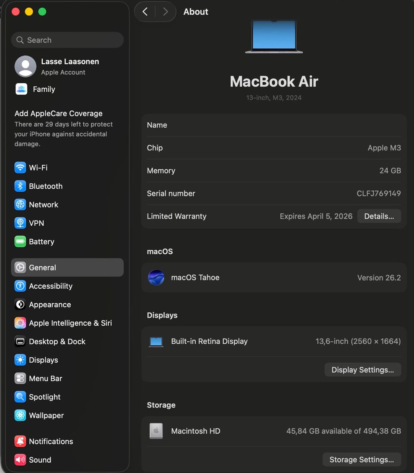Image resolution: width=414 pixels, height=473 pixels.
Task: Click 45,84 GB available of 494,38 GB
Action: (344, 431)
